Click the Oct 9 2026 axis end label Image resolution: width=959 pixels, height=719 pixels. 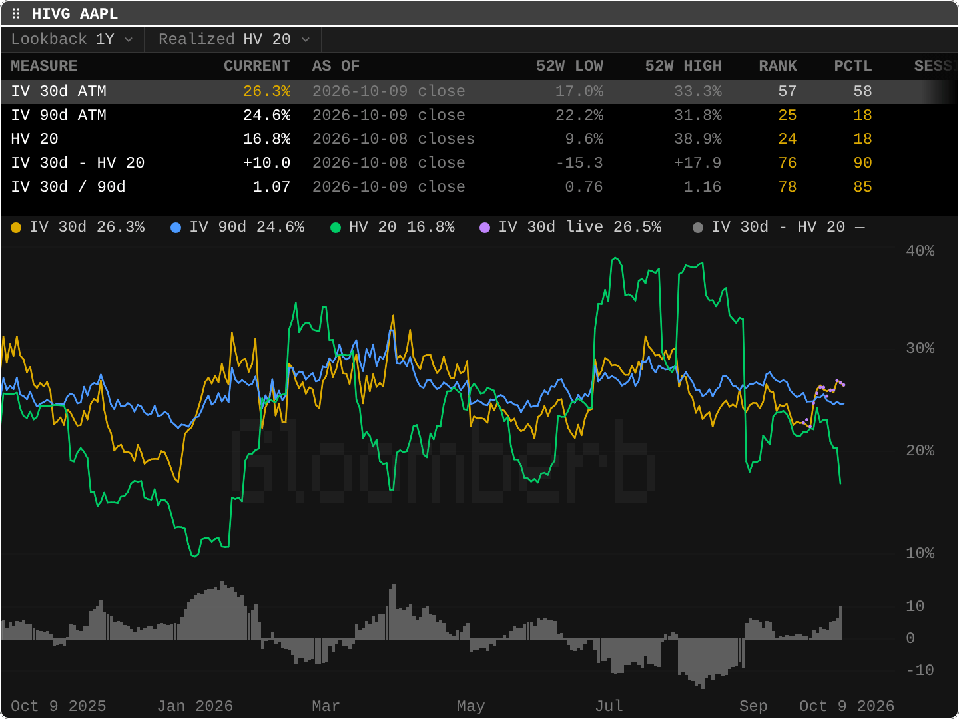[846, 706]
